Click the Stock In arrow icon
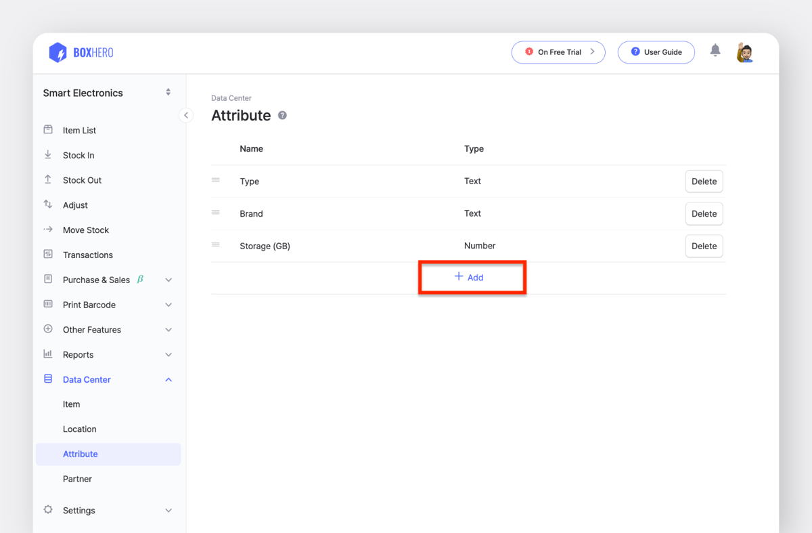 click(47, 155)
